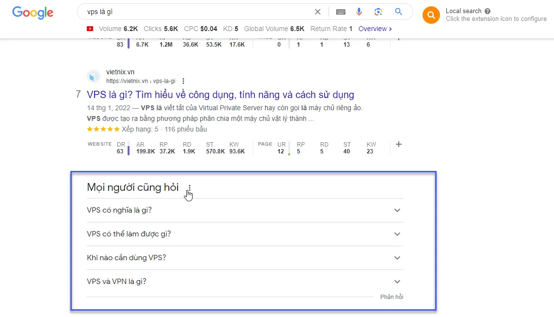Viewport: 554px width, 317px height.
Task: Click the virtual keyboard icon in the search bar
Action: [341, 12]
